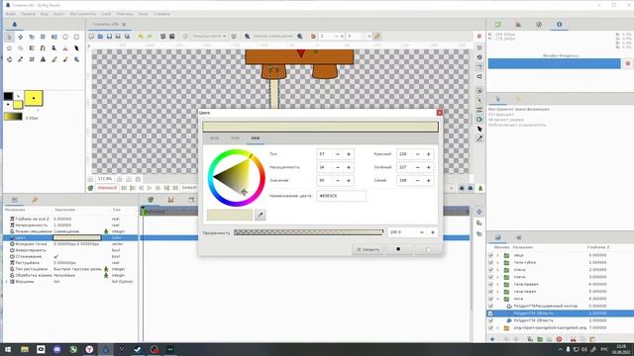Select the Zoom magnifier tool
Viewport: 634px width, 356px height.
[x=76, y=59]
